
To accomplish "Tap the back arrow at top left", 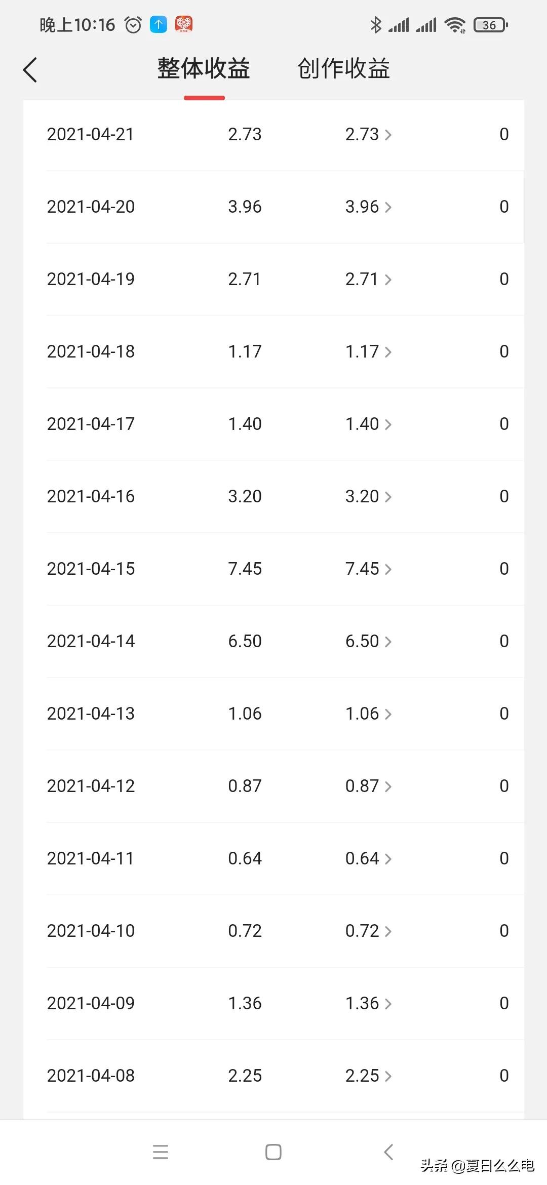I will (30, 69).
